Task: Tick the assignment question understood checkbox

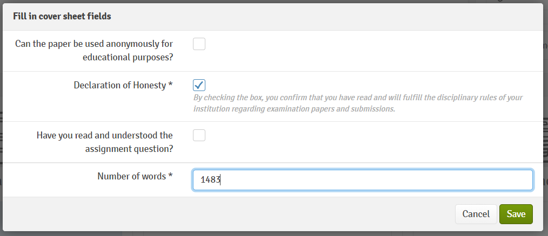Action: click(x=199, y=135)
